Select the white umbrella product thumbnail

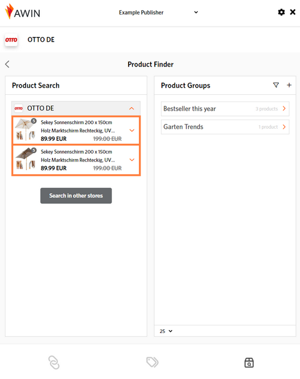[x=25, y=129]
